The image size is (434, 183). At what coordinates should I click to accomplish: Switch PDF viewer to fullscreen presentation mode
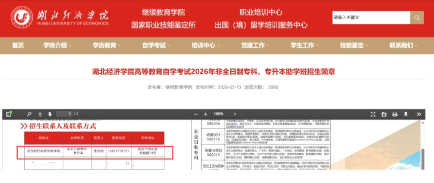click(373, 114)
